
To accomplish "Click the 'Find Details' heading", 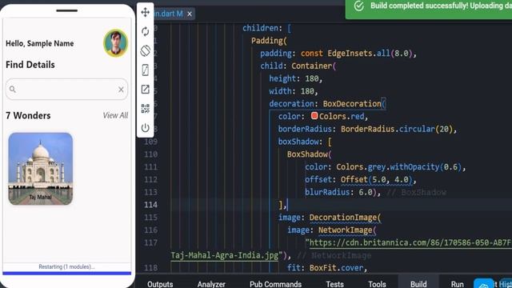I will point(30,65).
